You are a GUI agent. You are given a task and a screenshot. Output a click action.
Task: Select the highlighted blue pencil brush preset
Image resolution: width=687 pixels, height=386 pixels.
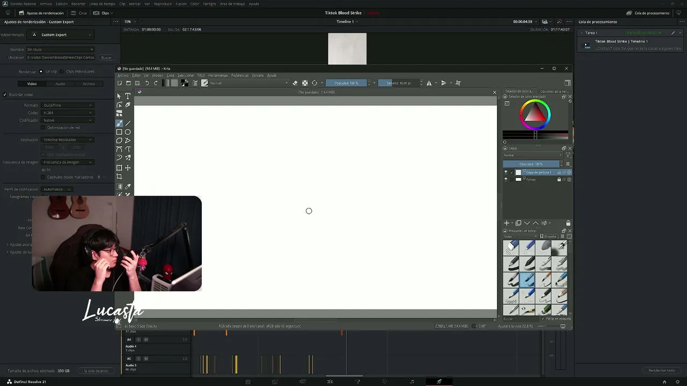(528, 279)
